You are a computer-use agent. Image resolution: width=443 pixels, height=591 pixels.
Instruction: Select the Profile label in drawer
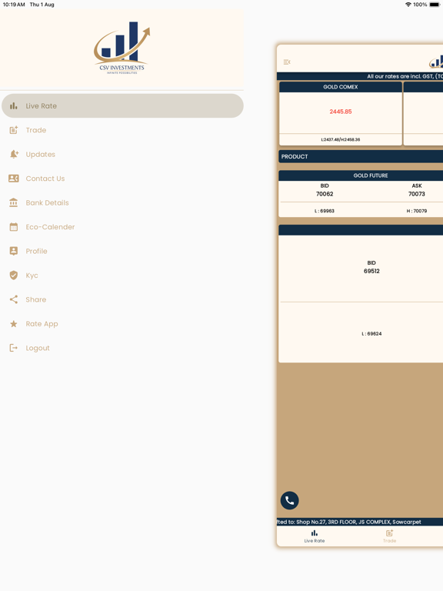[x=37, y=251]
